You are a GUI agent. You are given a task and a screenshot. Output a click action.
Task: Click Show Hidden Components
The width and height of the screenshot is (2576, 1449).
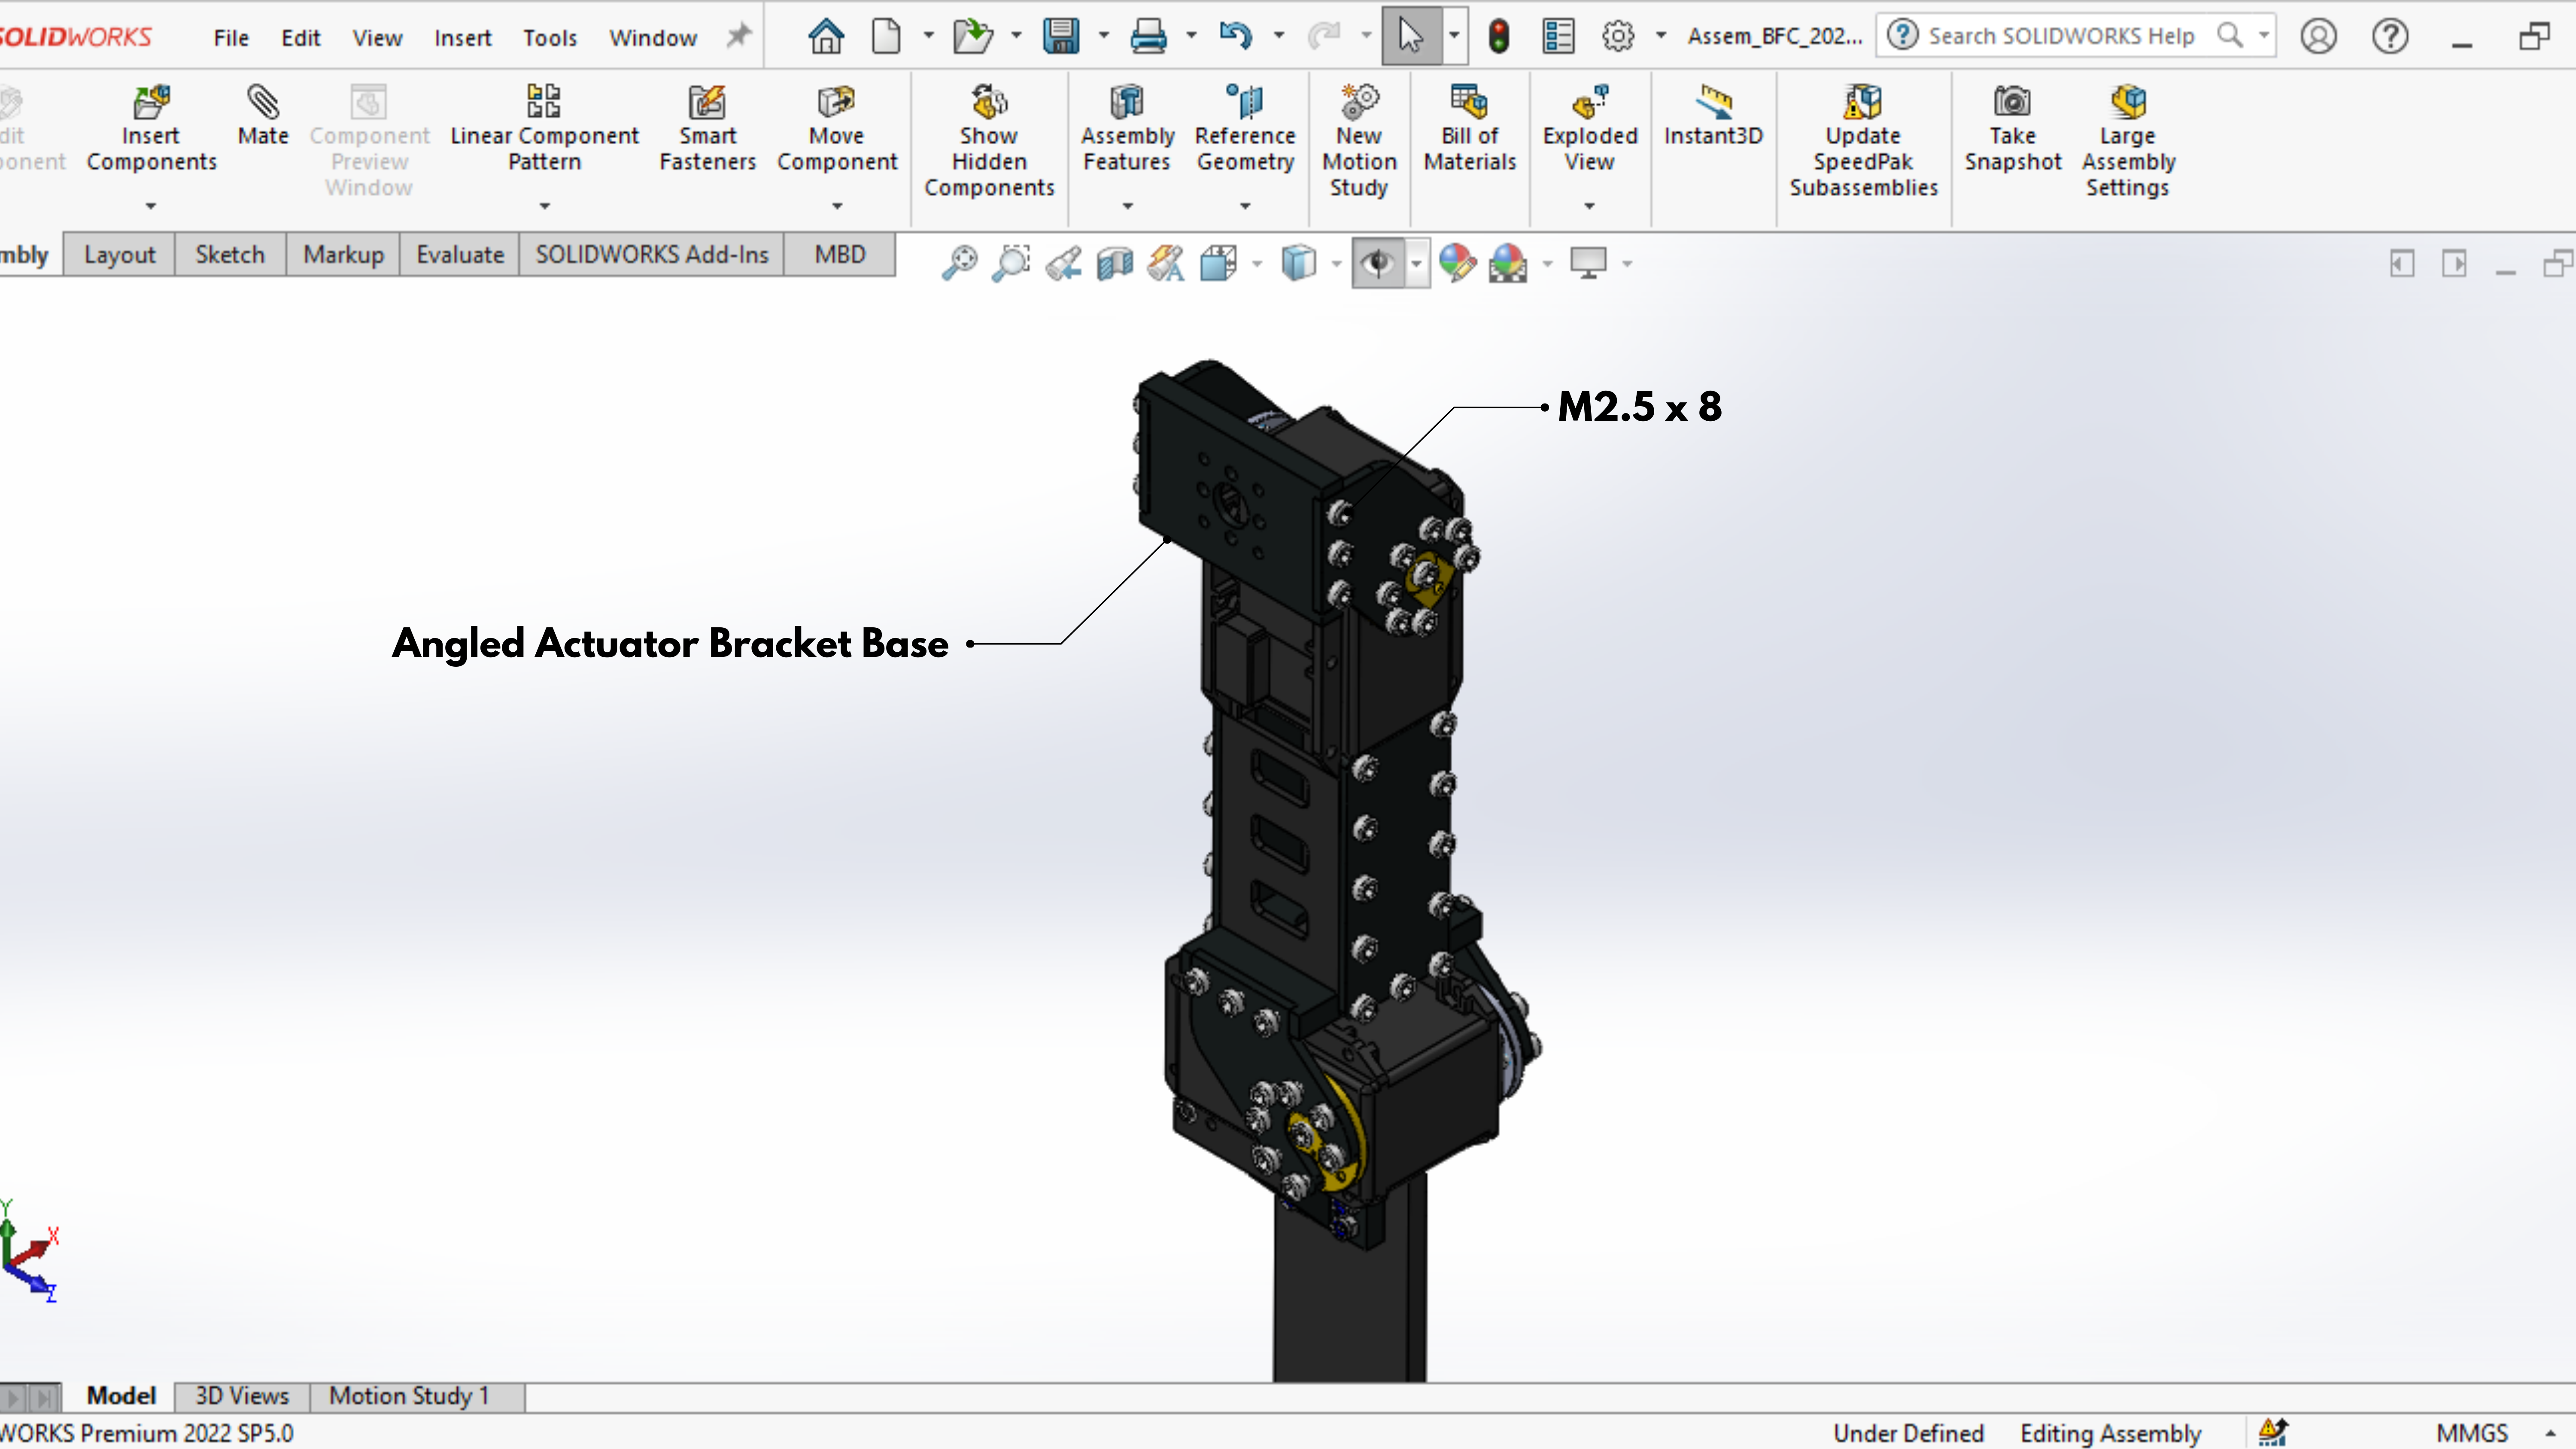989,141
